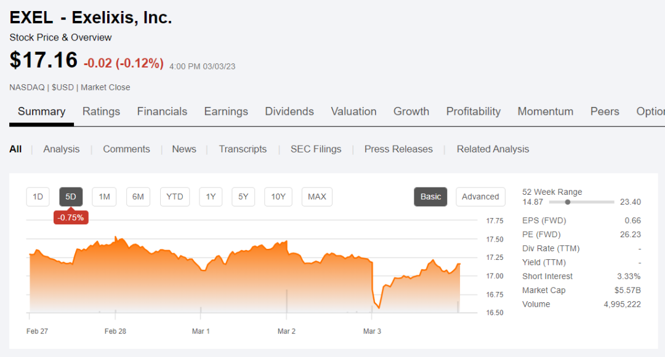
Task: Show Press Releases feed
Action: (398, 149)
